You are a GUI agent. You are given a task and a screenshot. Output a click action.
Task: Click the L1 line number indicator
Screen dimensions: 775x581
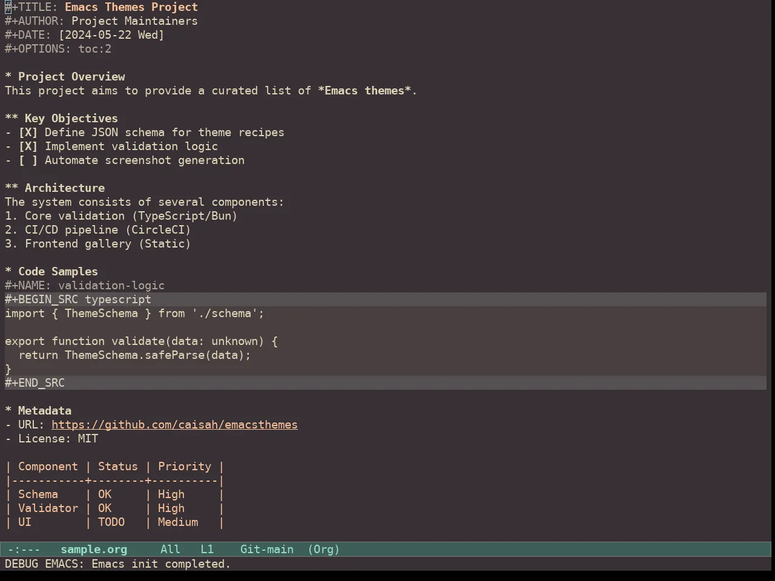coord(207,550)
